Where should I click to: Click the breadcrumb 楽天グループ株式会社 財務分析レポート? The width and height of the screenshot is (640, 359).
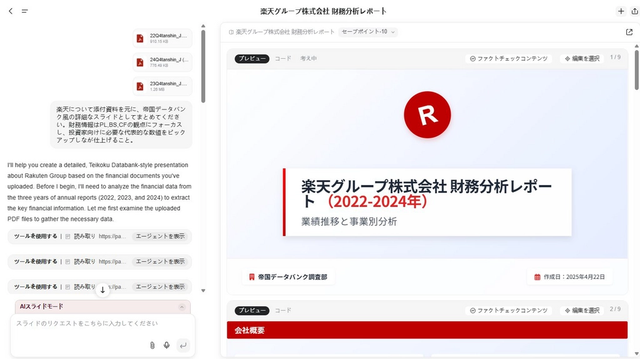[x=285, y=32]
